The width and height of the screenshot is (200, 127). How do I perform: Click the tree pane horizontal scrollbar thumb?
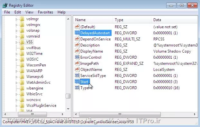pyautogui.click(x=32, y=114)
